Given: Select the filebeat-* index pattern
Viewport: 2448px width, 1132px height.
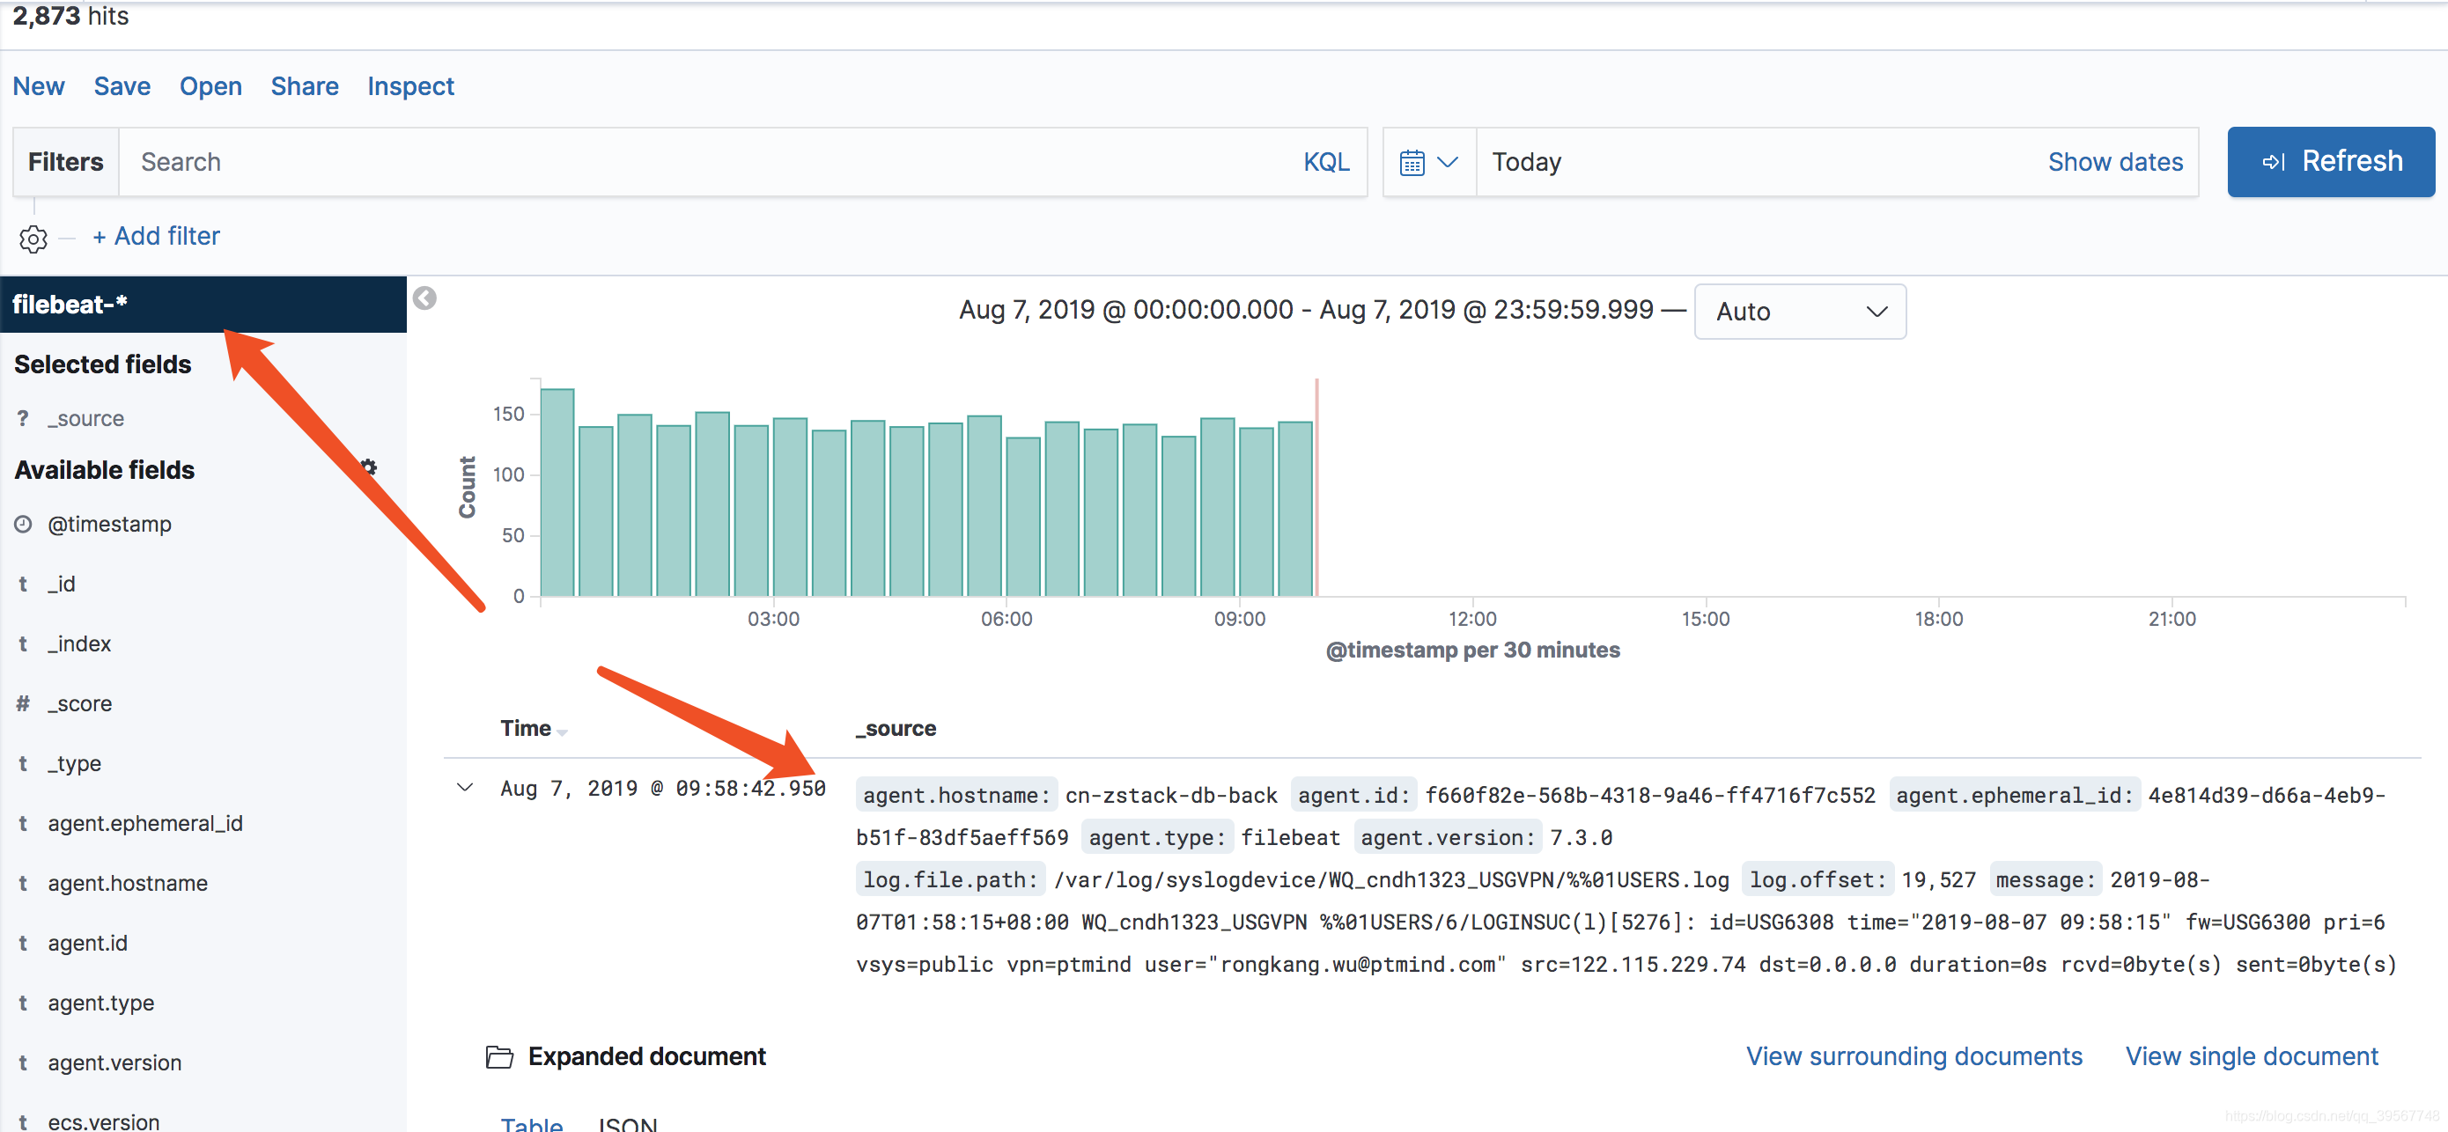Looking at the screenshot, I should point(203,305).
